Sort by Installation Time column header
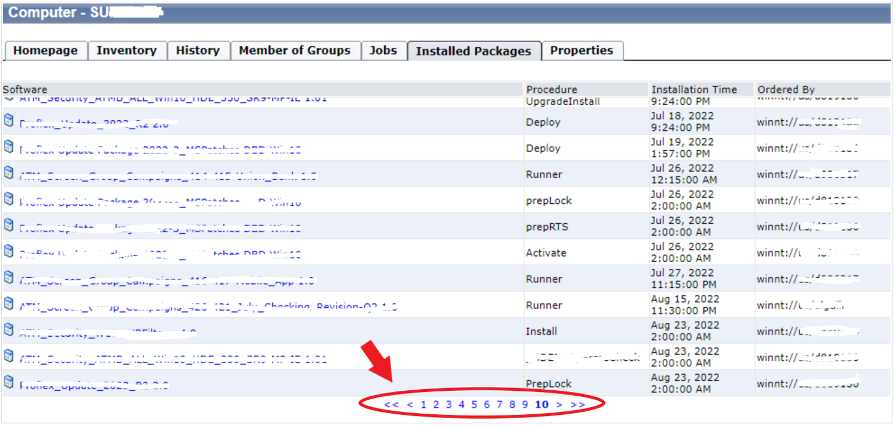 (x=694, y=90)
